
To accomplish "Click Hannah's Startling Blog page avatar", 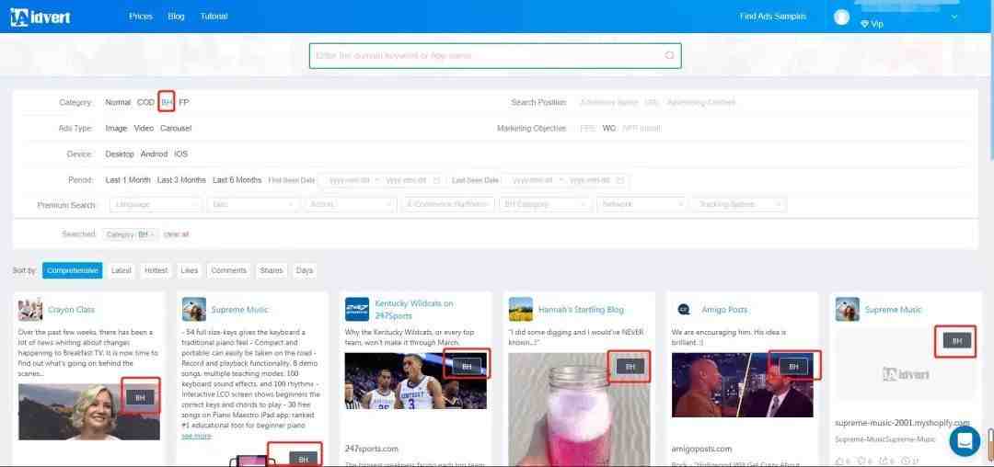I will tap(520, 310).
